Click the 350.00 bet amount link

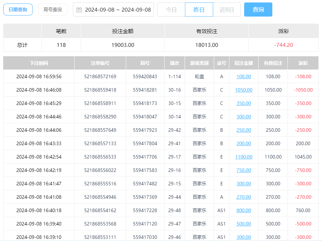pos(244,103)
